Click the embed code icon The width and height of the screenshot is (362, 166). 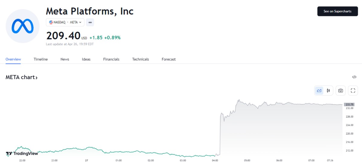(x=354, y=77)
